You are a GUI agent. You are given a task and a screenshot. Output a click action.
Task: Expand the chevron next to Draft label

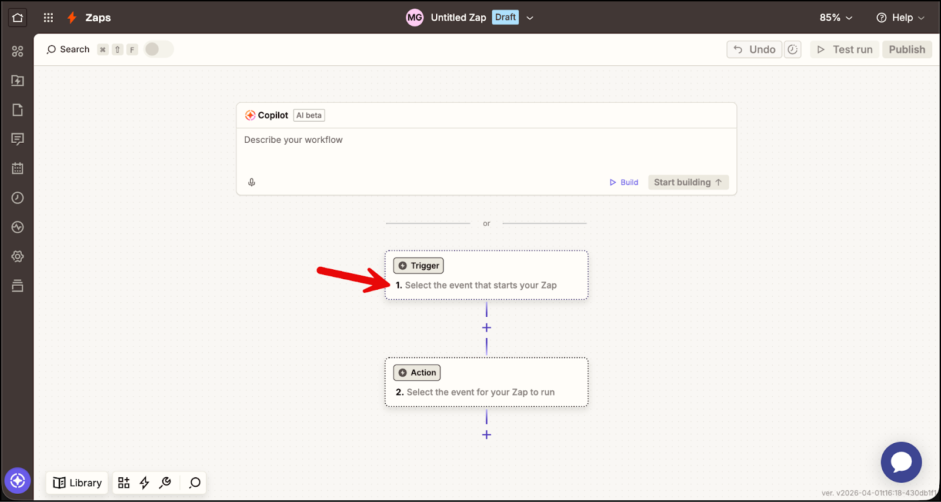[x=530, y=18]
